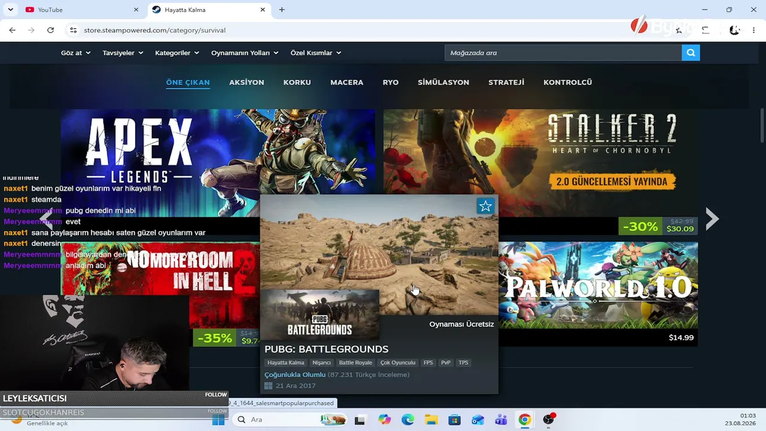Go to the next carousel slide arrow

point(712,219)
